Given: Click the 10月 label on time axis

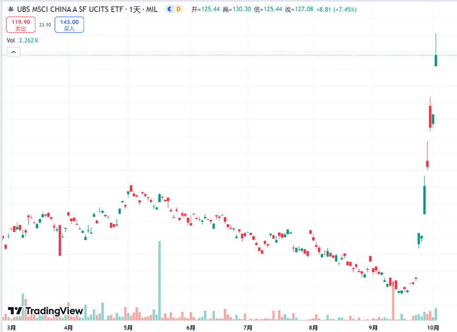Looking at the screenshot, I should point(433,328).
